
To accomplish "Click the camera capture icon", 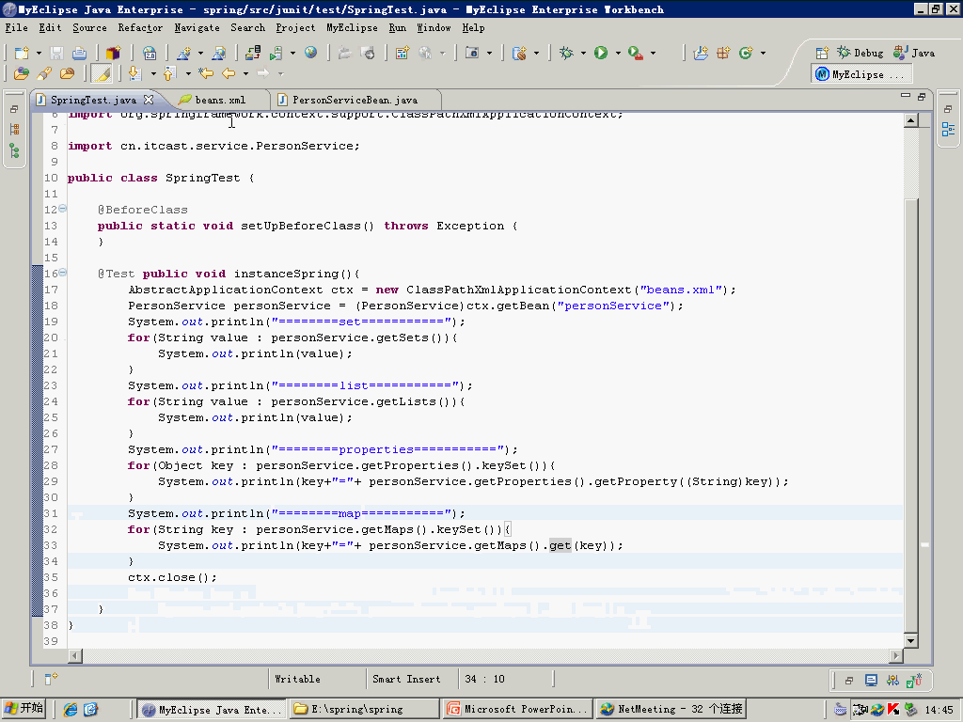I will pos(472,53).
